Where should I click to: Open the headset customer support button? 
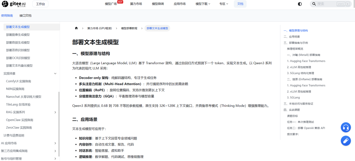click(346, 128)
